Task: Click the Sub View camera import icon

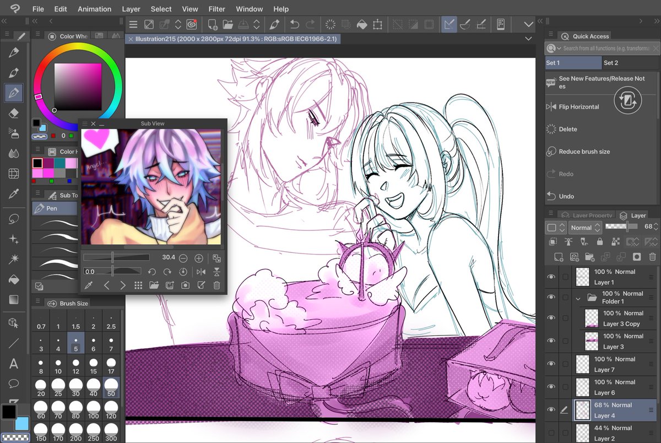Action: (x=186, y=285)
